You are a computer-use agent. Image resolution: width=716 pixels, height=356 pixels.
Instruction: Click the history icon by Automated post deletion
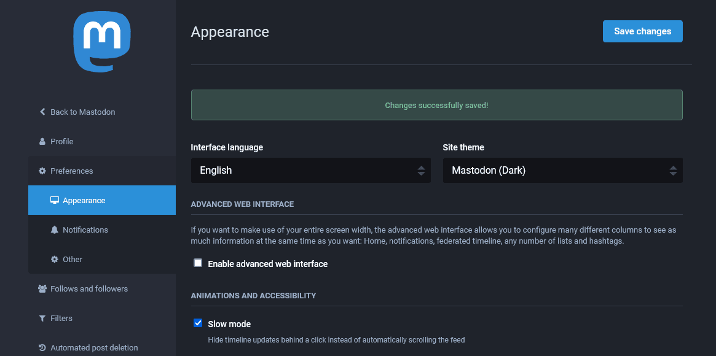pos(42,347)
